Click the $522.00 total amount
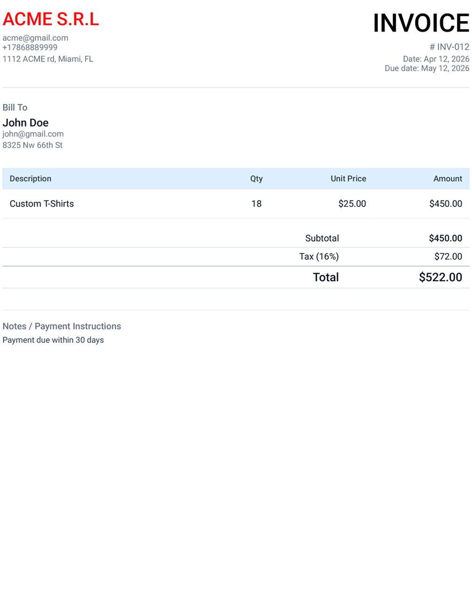472x602 pixels. [x=440, y=277]
